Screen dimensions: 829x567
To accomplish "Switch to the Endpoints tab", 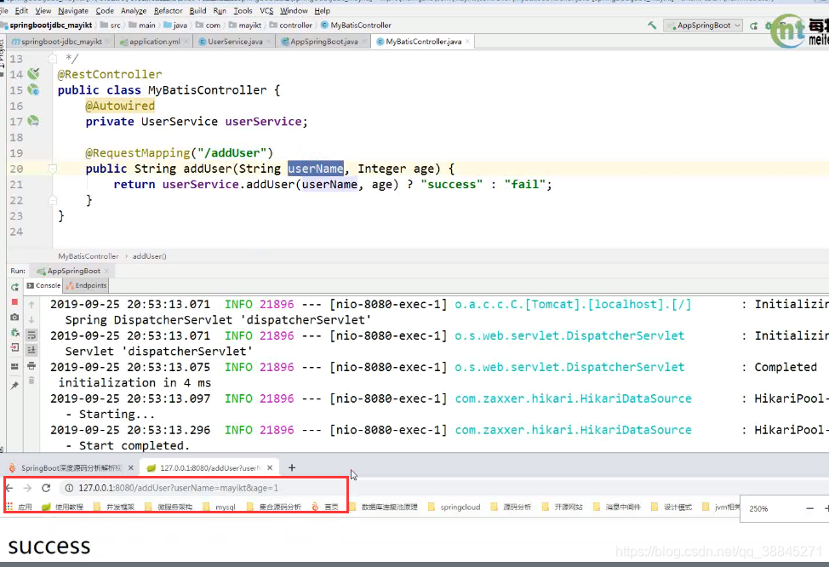I will pos(86,285).
